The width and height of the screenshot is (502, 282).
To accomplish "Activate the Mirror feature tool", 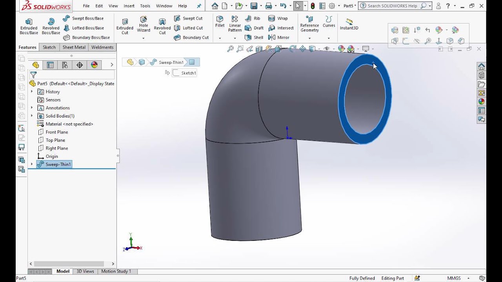I will [278, 38].
